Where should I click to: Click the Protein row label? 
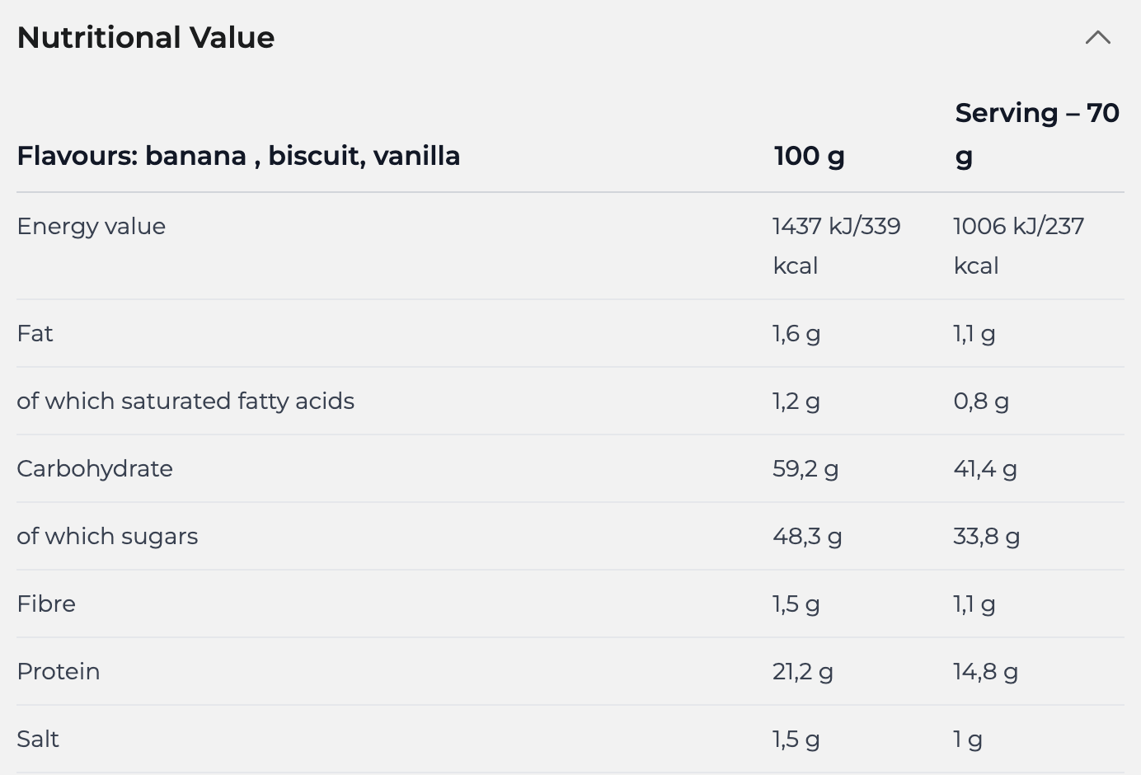pos(59,671)
